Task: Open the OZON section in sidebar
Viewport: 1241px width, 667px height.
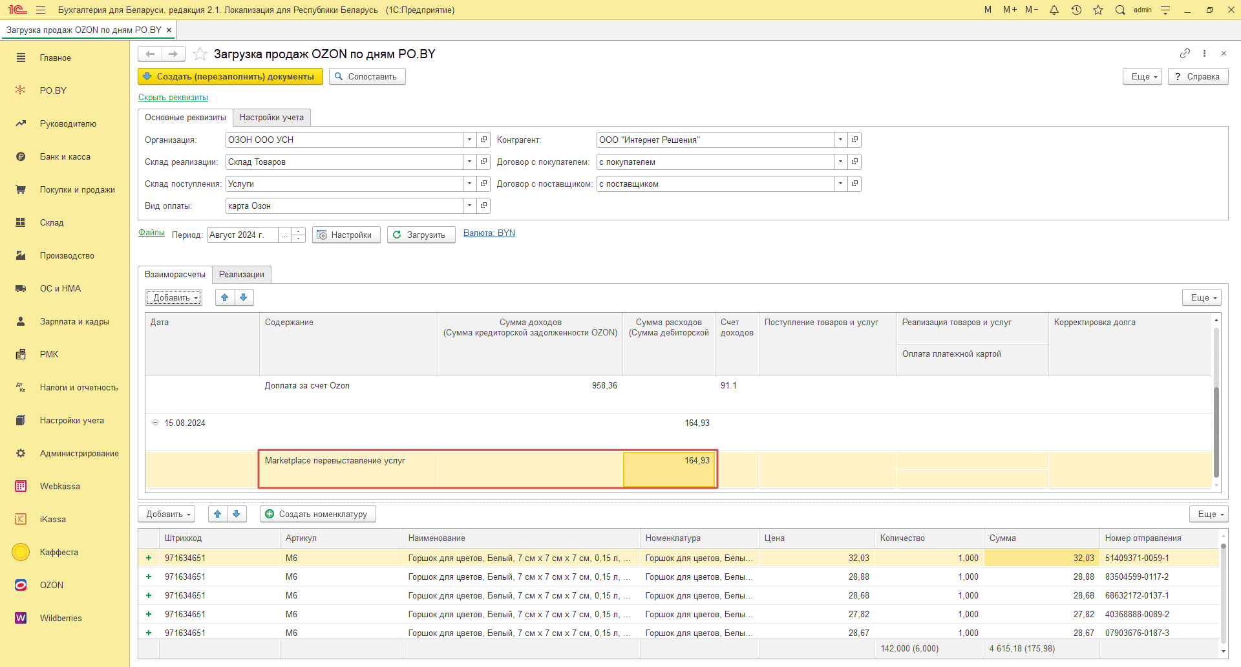Action: click(52, 585)
